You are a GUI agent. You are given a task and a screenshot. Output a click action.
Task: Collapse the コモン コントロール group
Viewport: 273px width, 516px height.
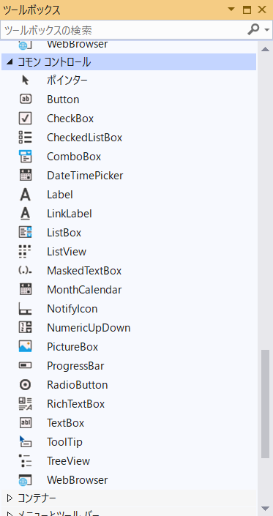coord(10,62)
